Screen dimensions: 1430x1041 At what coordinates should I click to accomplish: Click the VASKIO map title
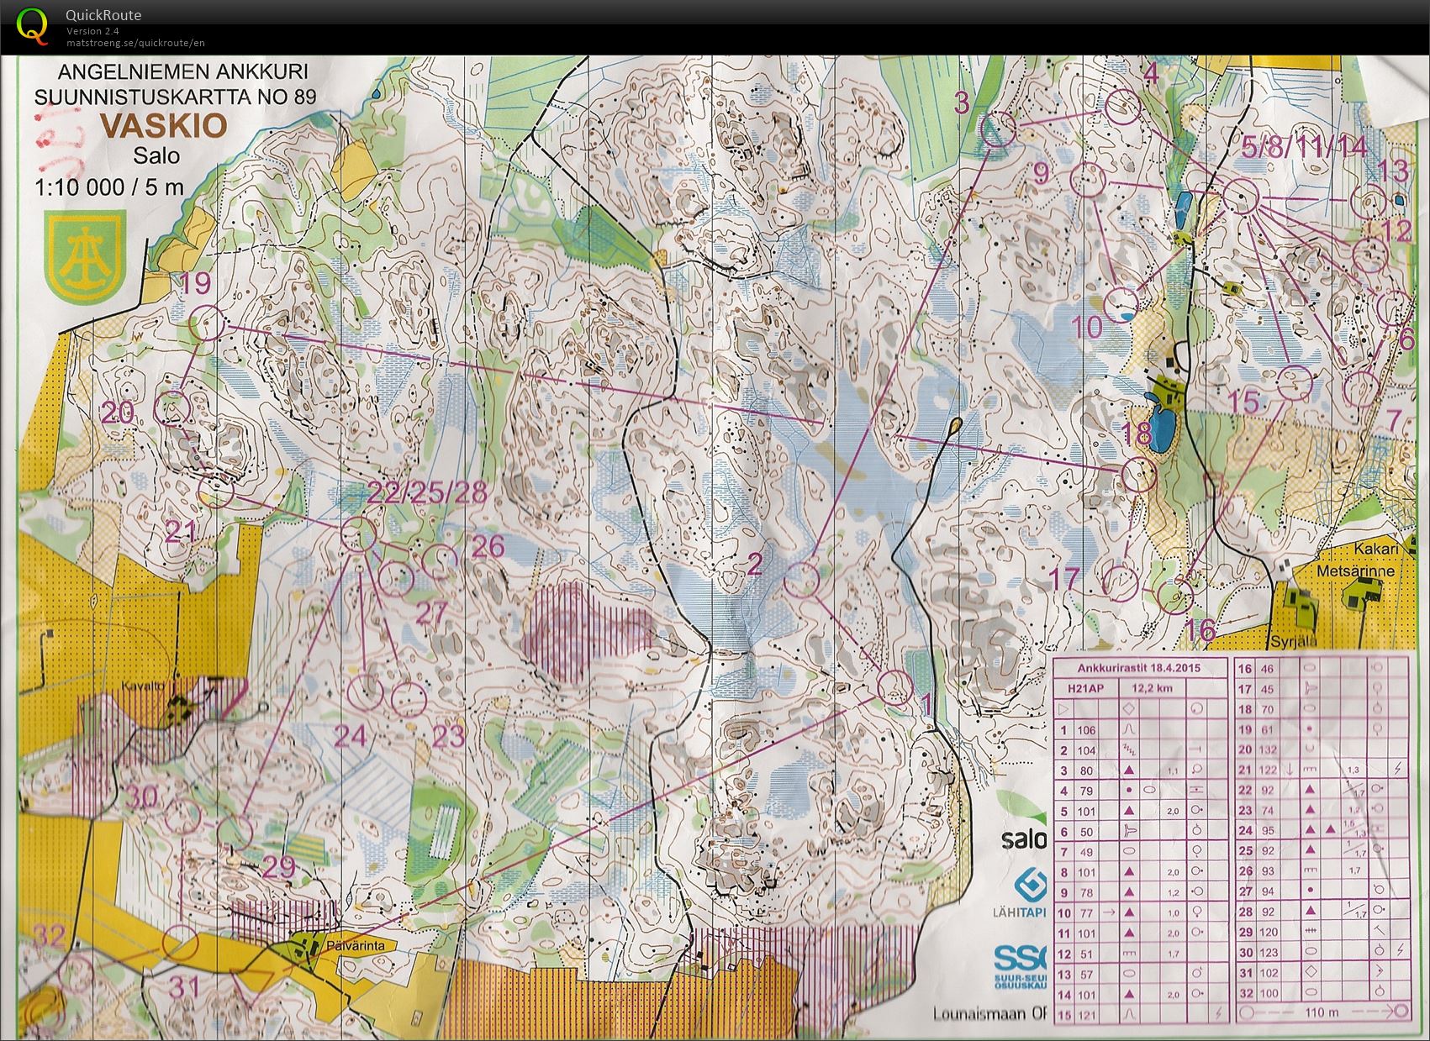pos(163,126)
